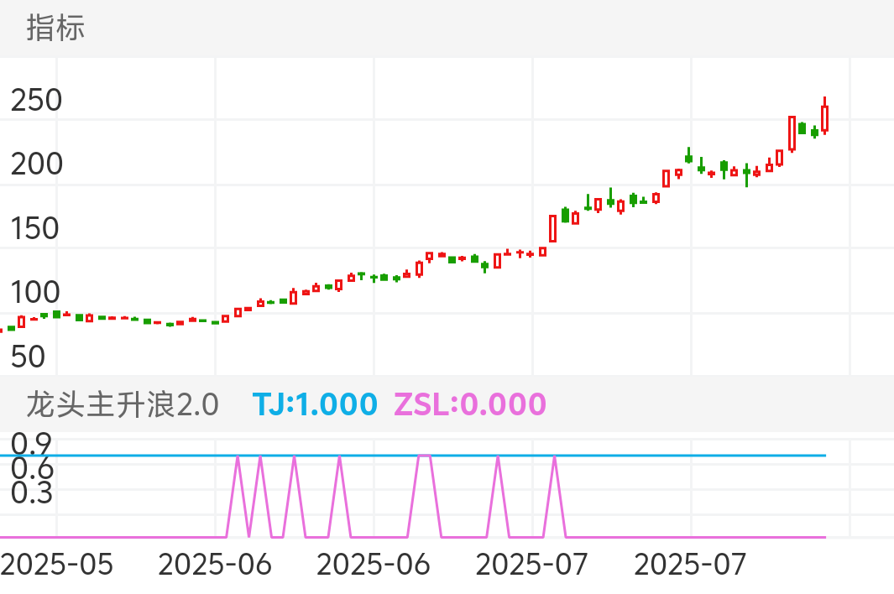Select the 250 price axis label
Image resolution: width=894 pixels, height=594 pixels.
(36, 101)
